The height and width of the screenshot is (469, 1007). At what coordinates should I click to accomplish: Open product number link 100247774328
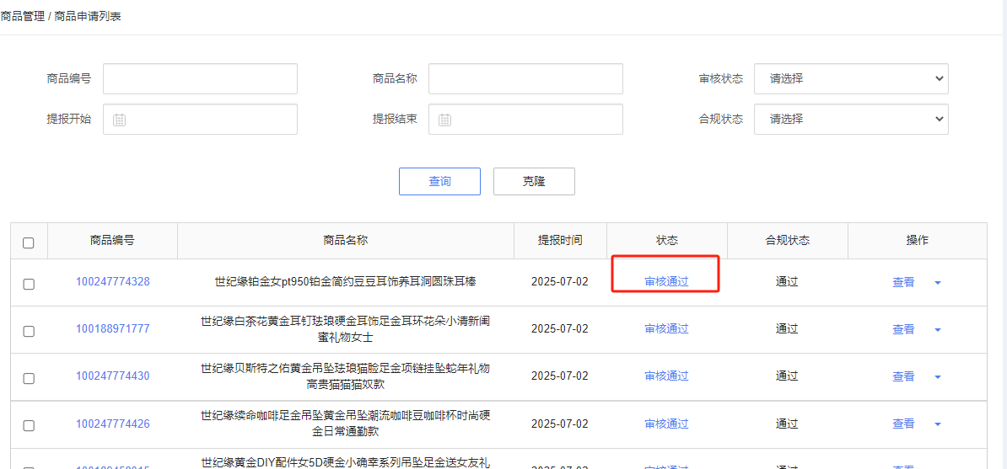[x=112, y=282]
